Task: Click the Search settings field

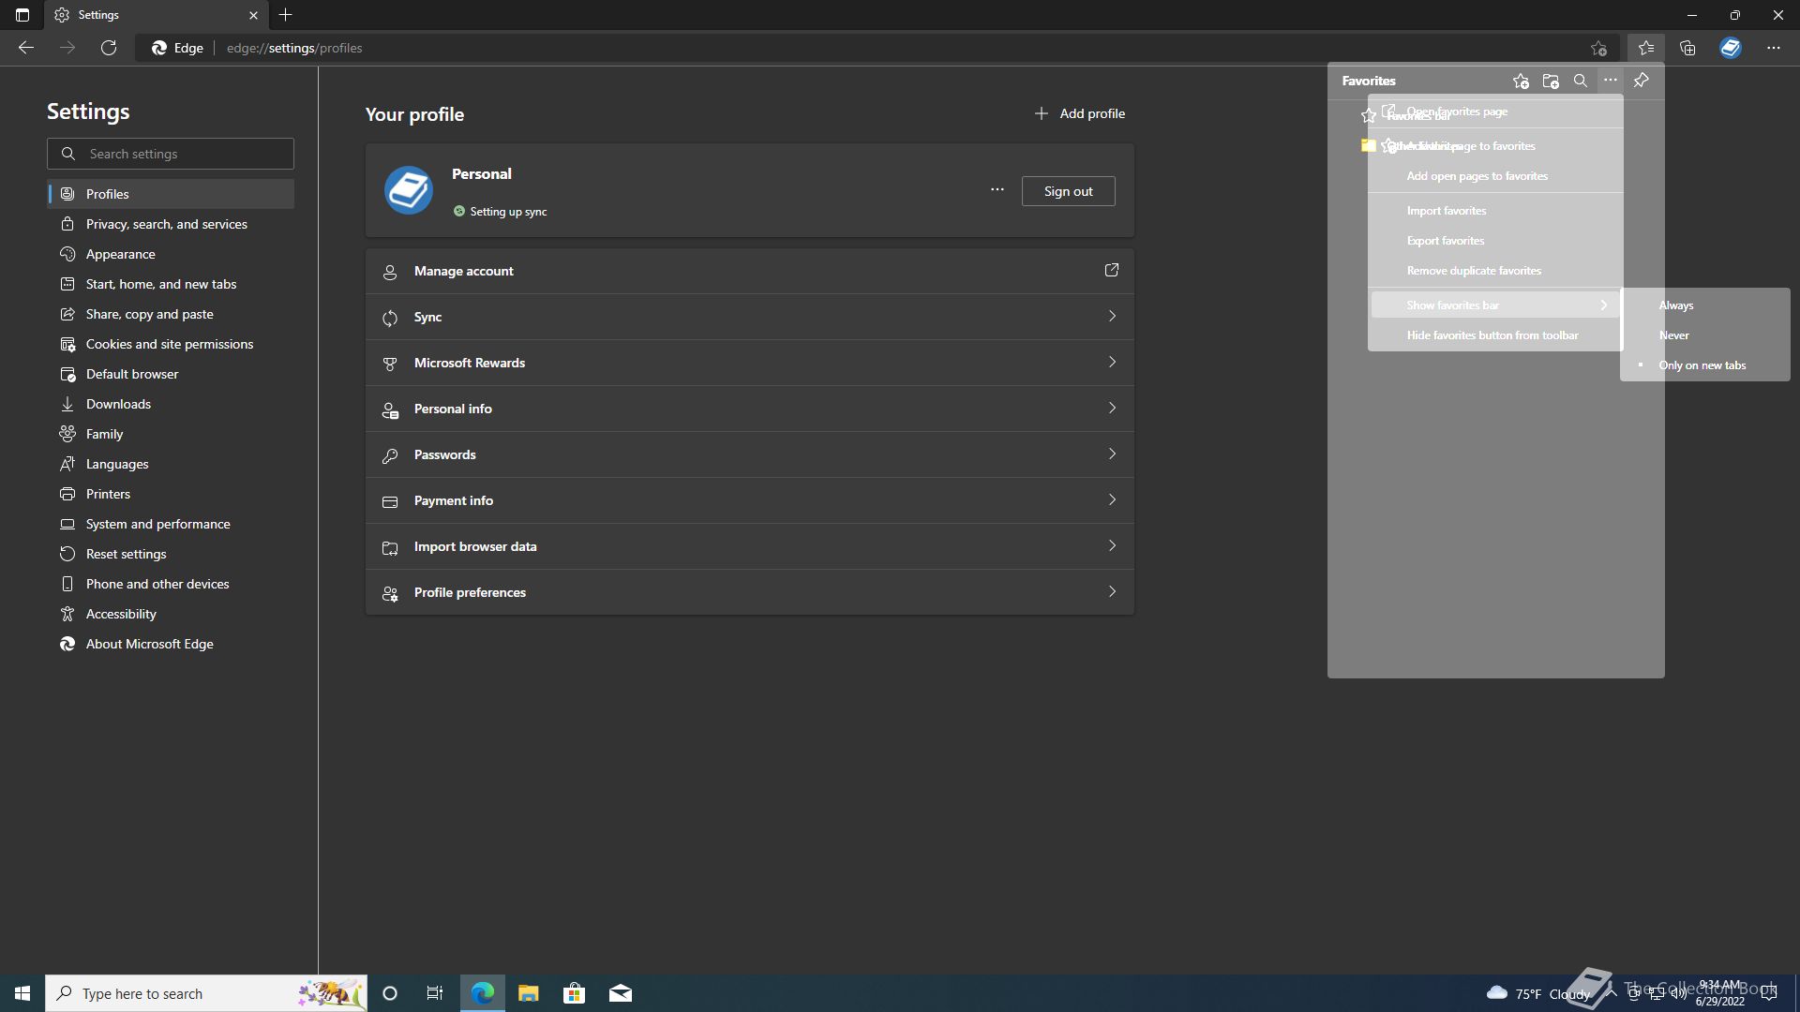Action: pyautogui.click(x=171, y=154)
